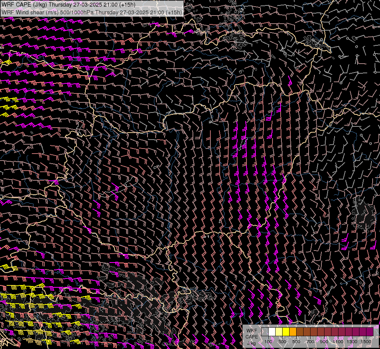Click the legend value 300
The height and width of the screenshot is (349, 380).
click(282, 342)
